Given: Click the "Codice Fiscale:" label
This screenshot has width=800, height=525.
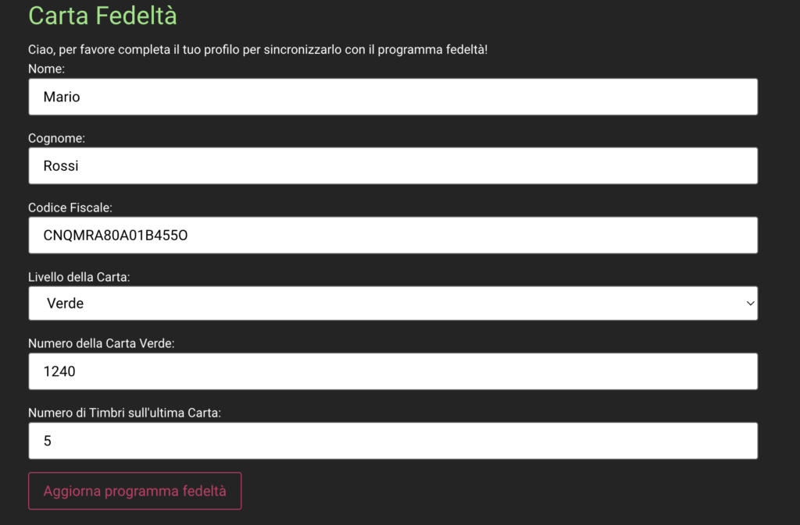Looking at the screenshot, I should tap(70, 208).
